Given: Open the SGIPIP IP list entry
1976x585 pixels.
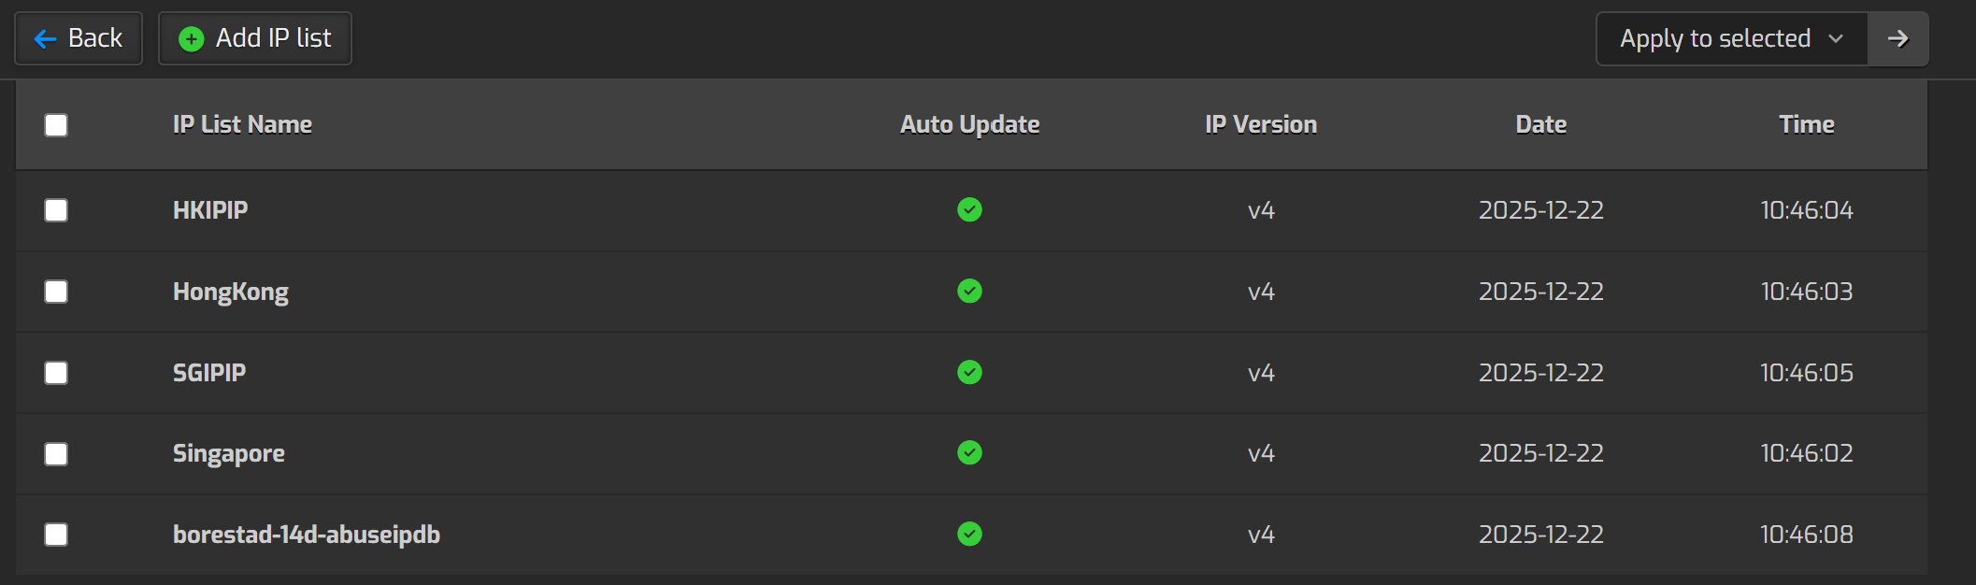Looking at the screenshot, I should (209, 373).
